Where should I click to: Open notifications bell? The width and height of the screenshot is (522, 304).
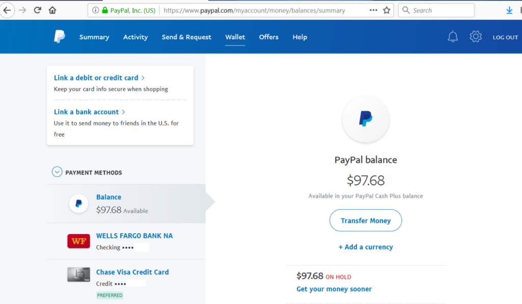tap(453, 37)
